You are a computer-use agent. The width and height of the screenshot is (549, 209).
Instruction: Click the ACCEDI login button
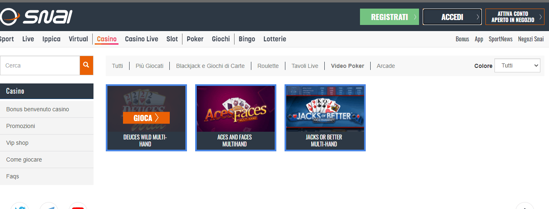pos(452,17)
